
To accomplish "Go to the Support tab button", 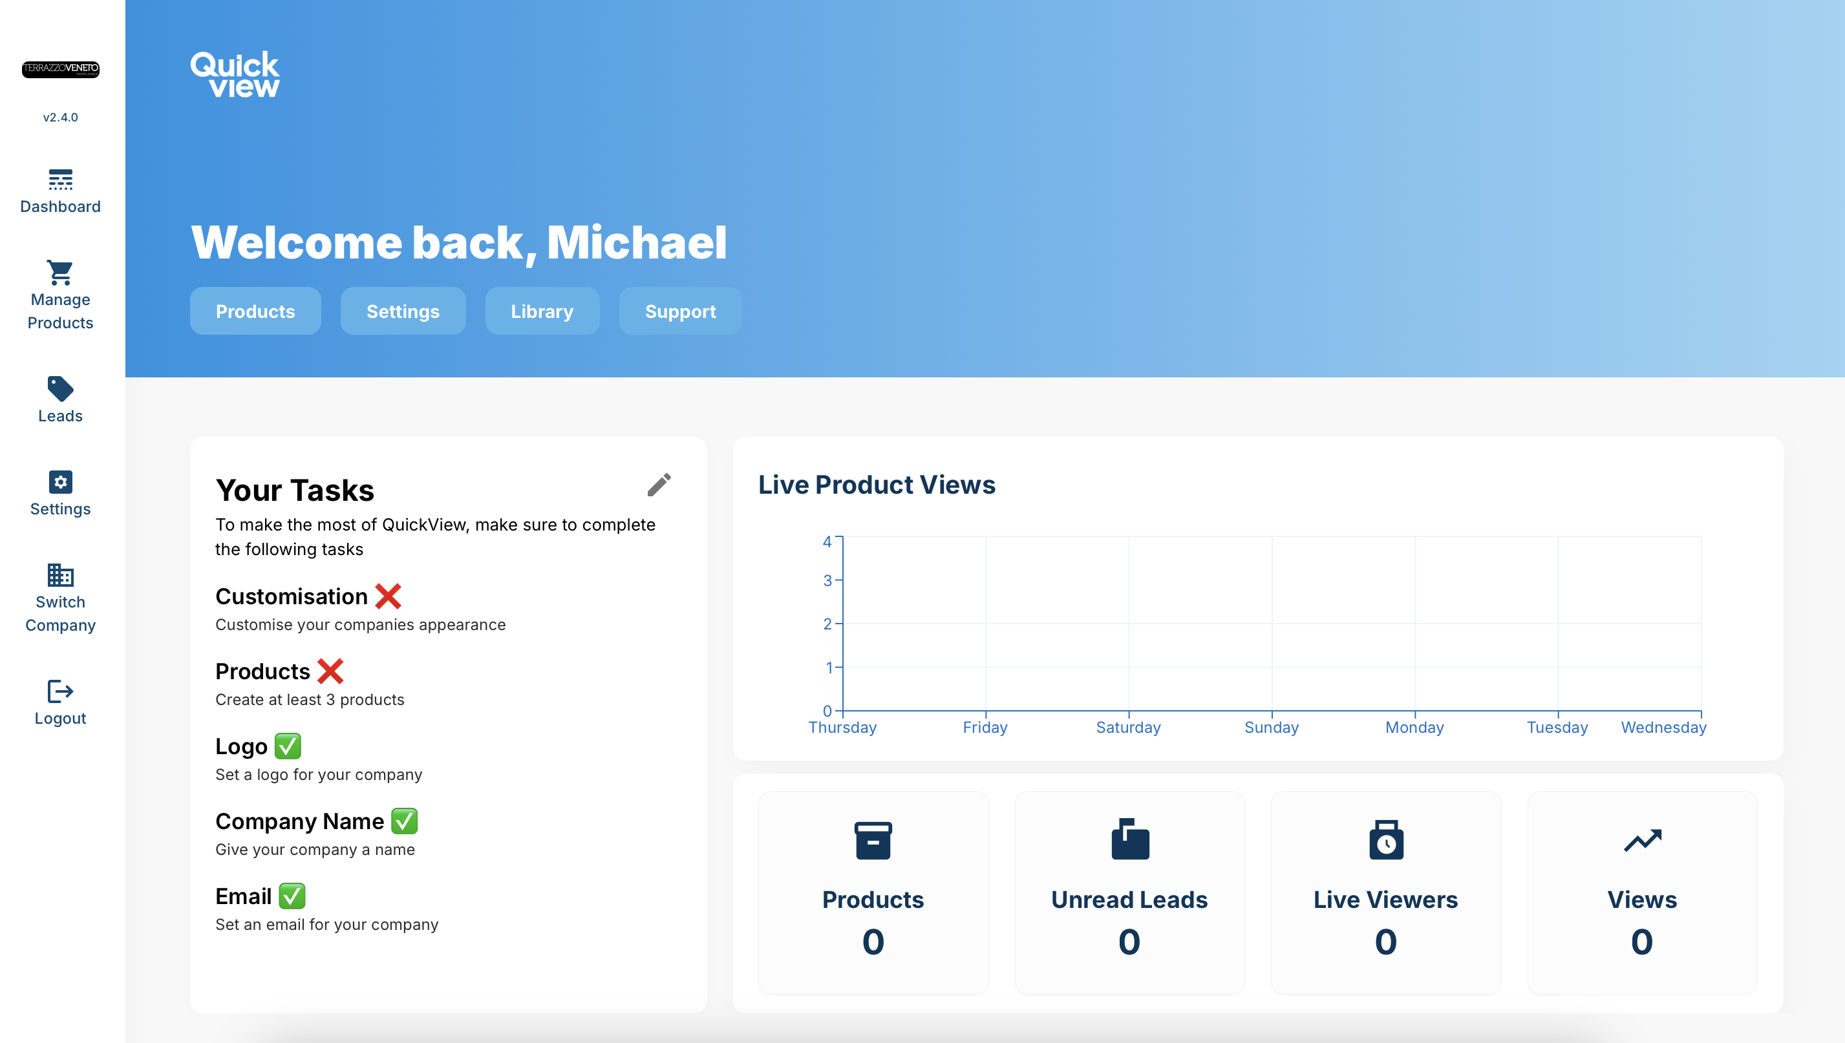I will (680, 311).
